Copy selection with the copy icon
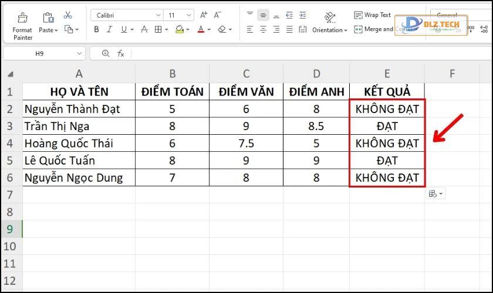This screenshot has height=293, width=493. (x=68, y=29)
